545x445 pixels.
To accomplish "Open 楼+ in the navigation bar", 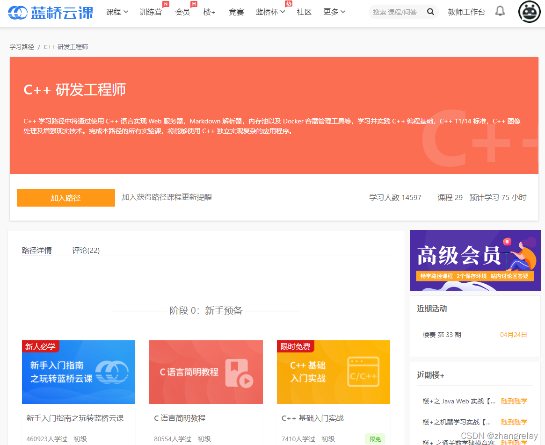I will [x=209, y=12].
